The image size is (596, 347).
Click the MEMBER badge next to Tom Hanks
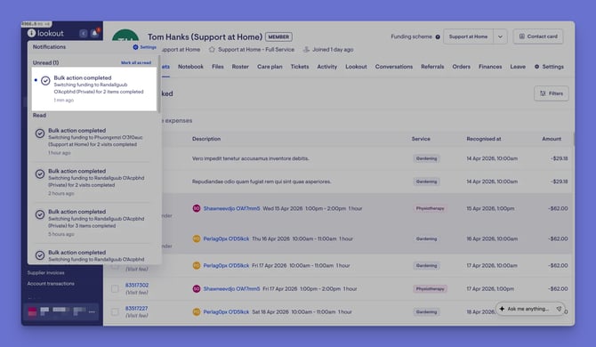click(x=278, y=36)
